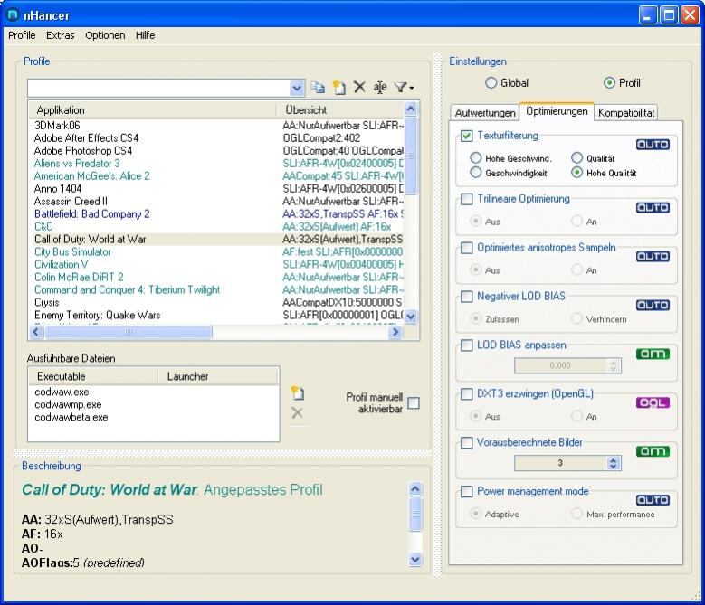Select Civilization V profile row
This screenshot has width=705, height=605.
click(218, 264)
